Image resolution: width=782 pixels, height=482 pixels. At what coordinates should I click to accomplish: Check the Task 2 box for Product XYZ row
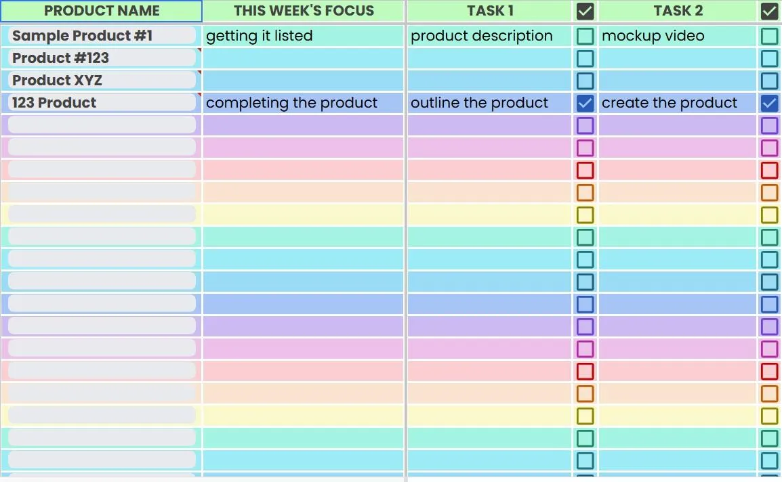770,81
